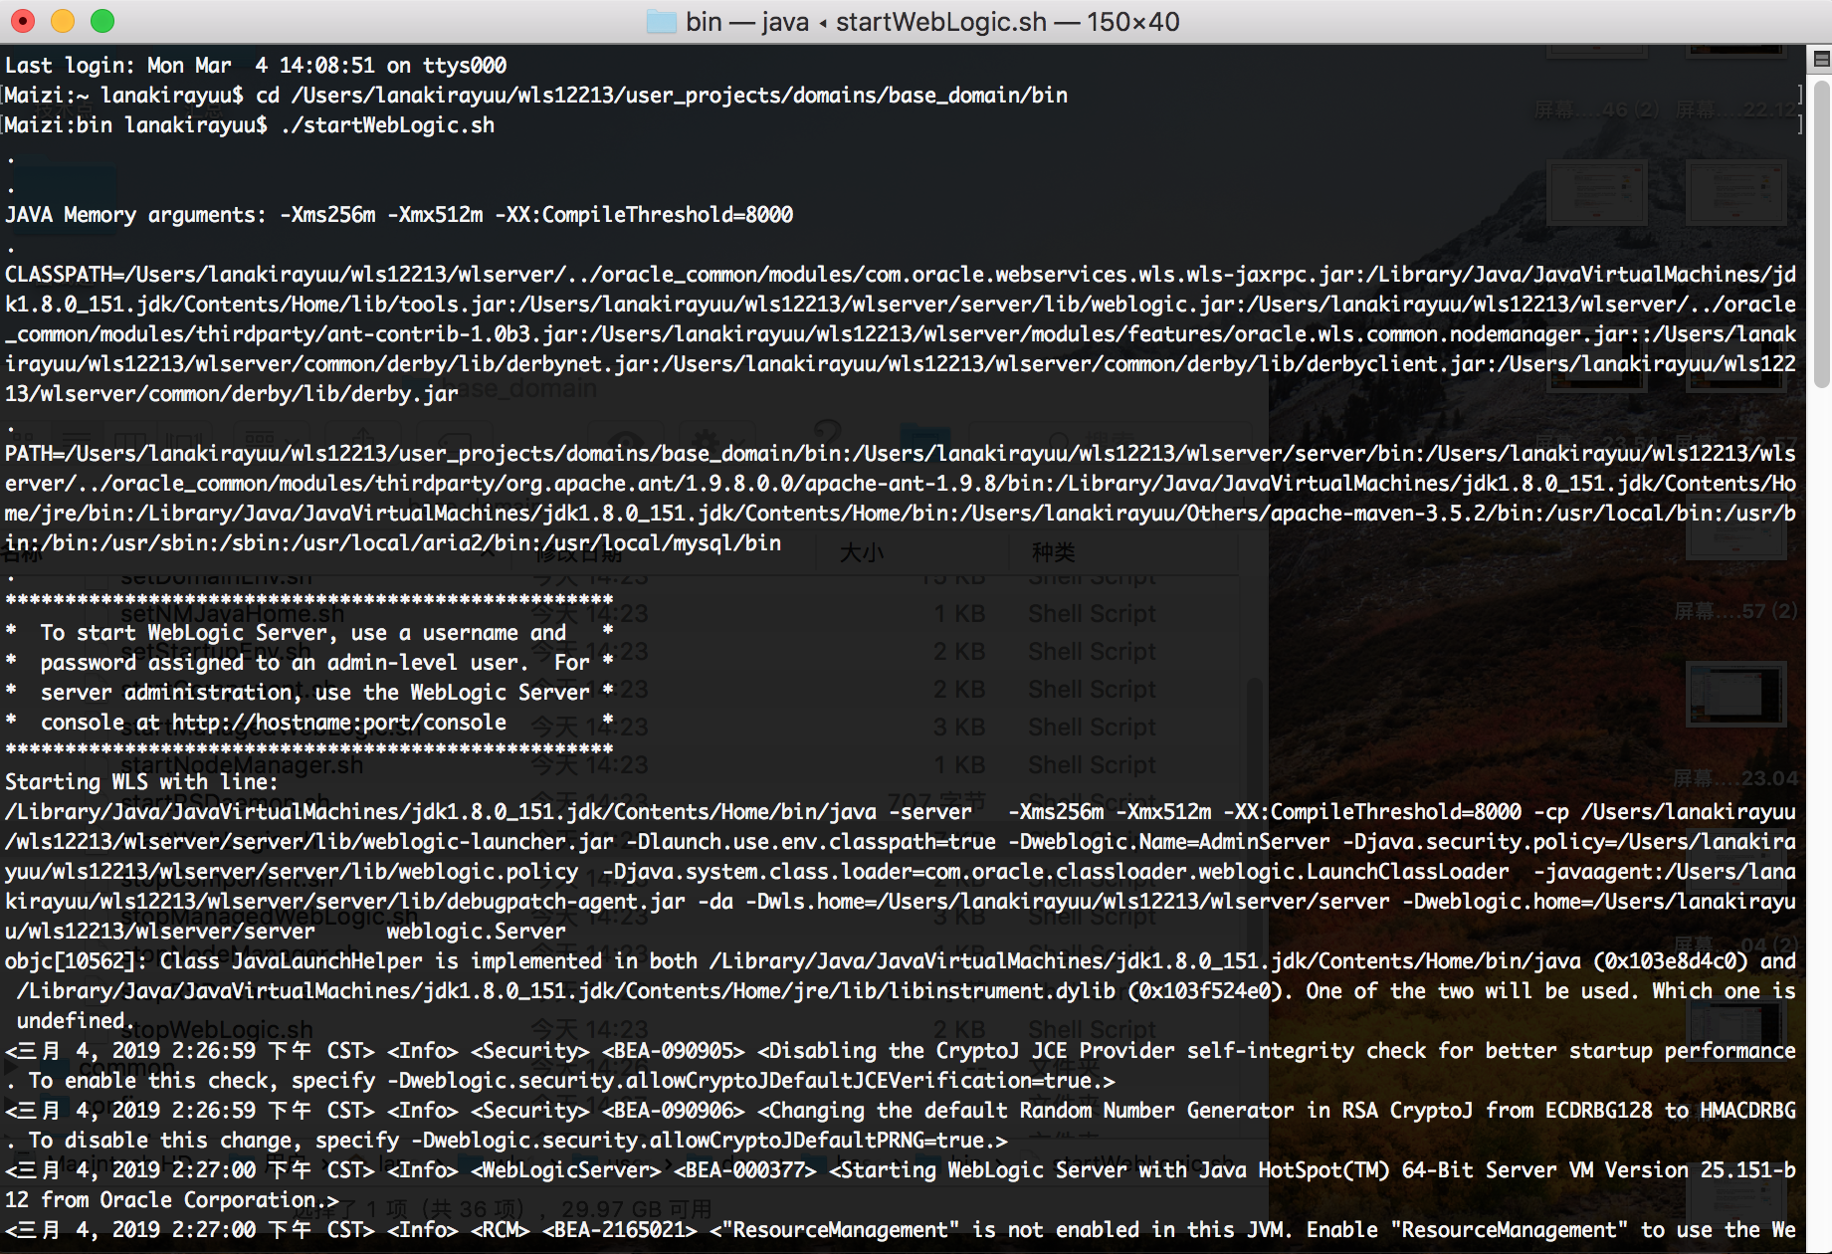Click 'console at http://hostname:port/console' text
Screen dimensions: 1832x1254
(x=274, y=723)
